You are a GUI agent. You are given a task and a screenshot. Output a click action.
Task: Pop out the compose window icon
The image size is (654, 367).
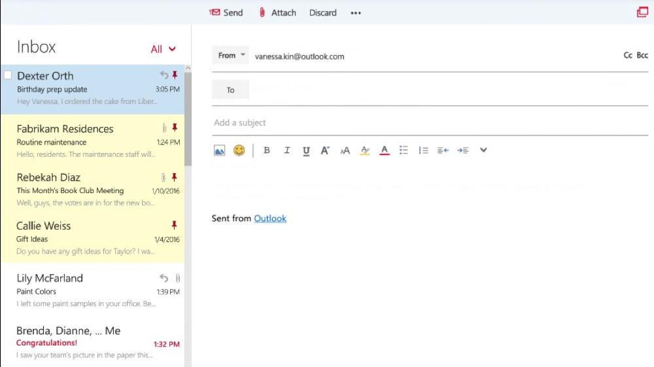642,12
